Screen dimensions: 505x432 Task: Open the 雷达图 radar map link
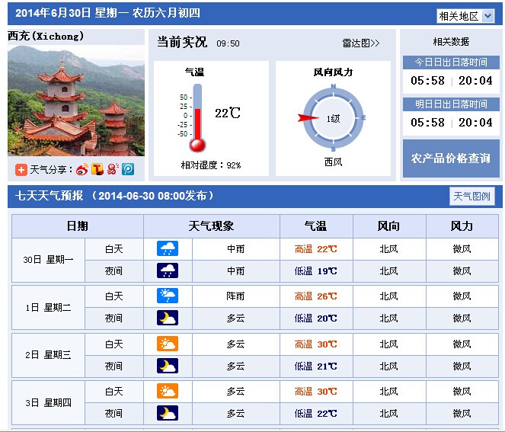[x=360, y=43]
